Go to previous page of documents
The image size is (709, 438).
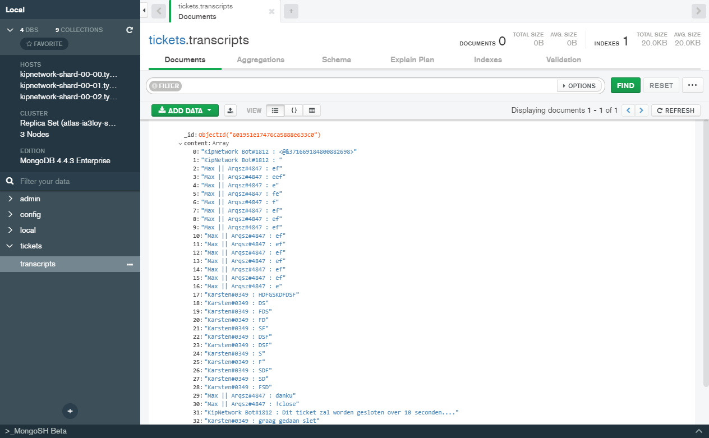click(629, 110)
